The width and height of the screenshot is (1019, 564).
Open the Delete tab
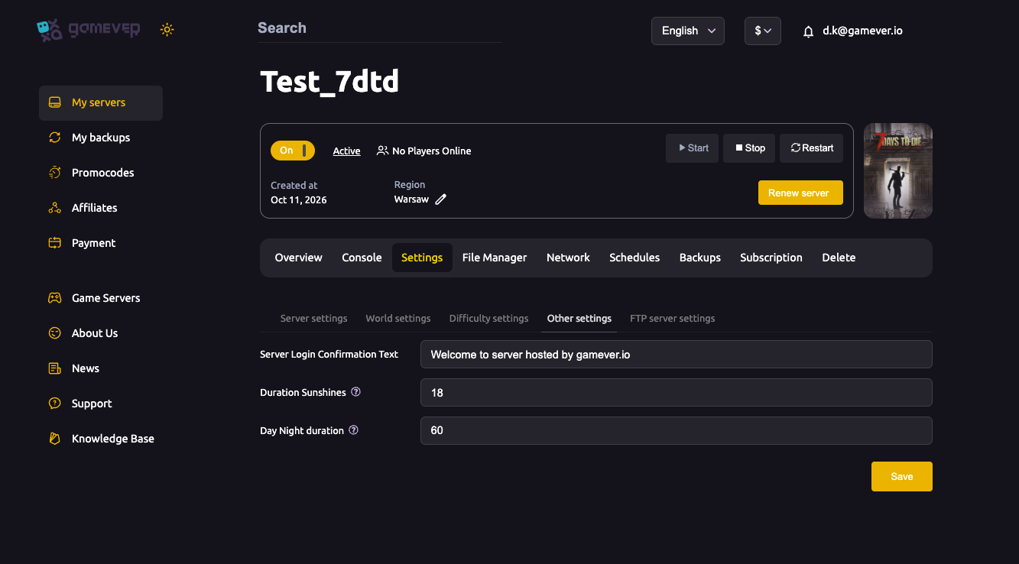tap(839, 258)
